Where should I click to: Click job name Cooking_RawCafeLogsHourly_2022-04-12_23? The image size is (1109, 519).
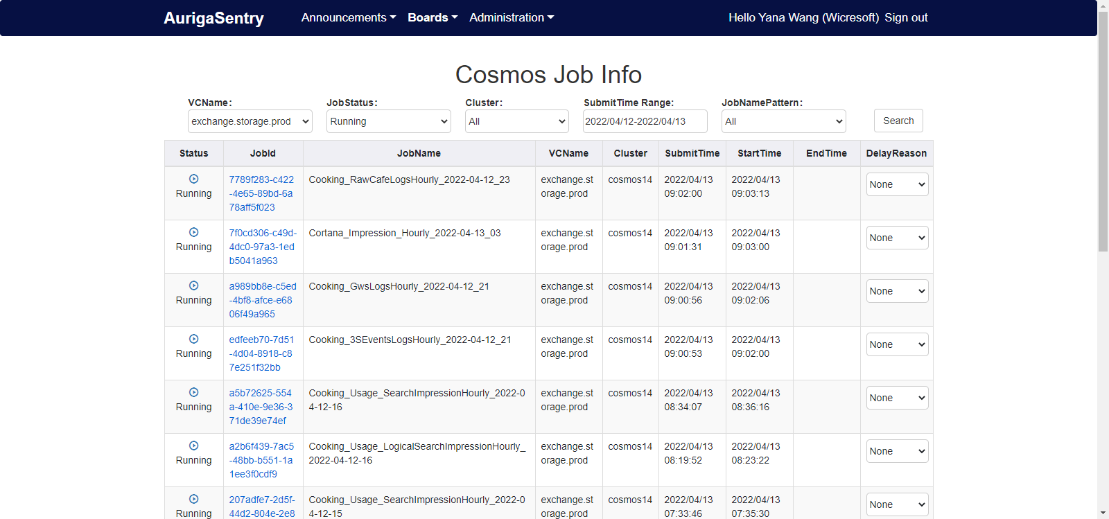(x=410, y=179)
